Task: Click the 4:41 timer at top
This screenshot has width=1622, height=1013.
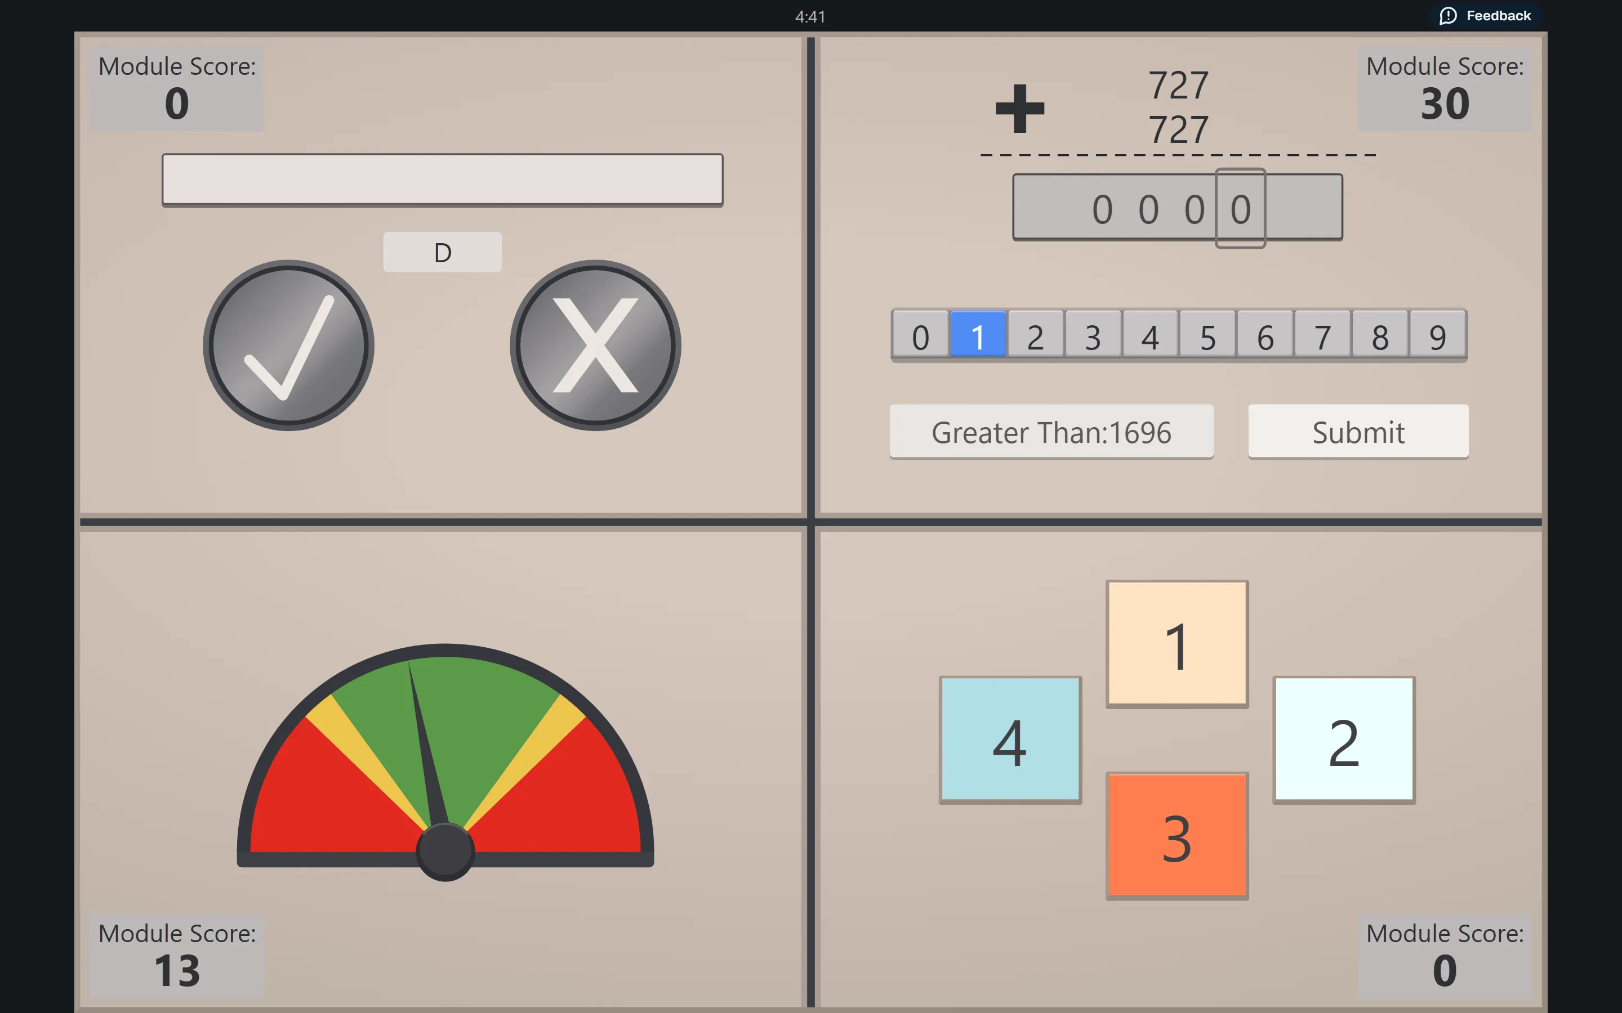Action: [x=810, y=16]
